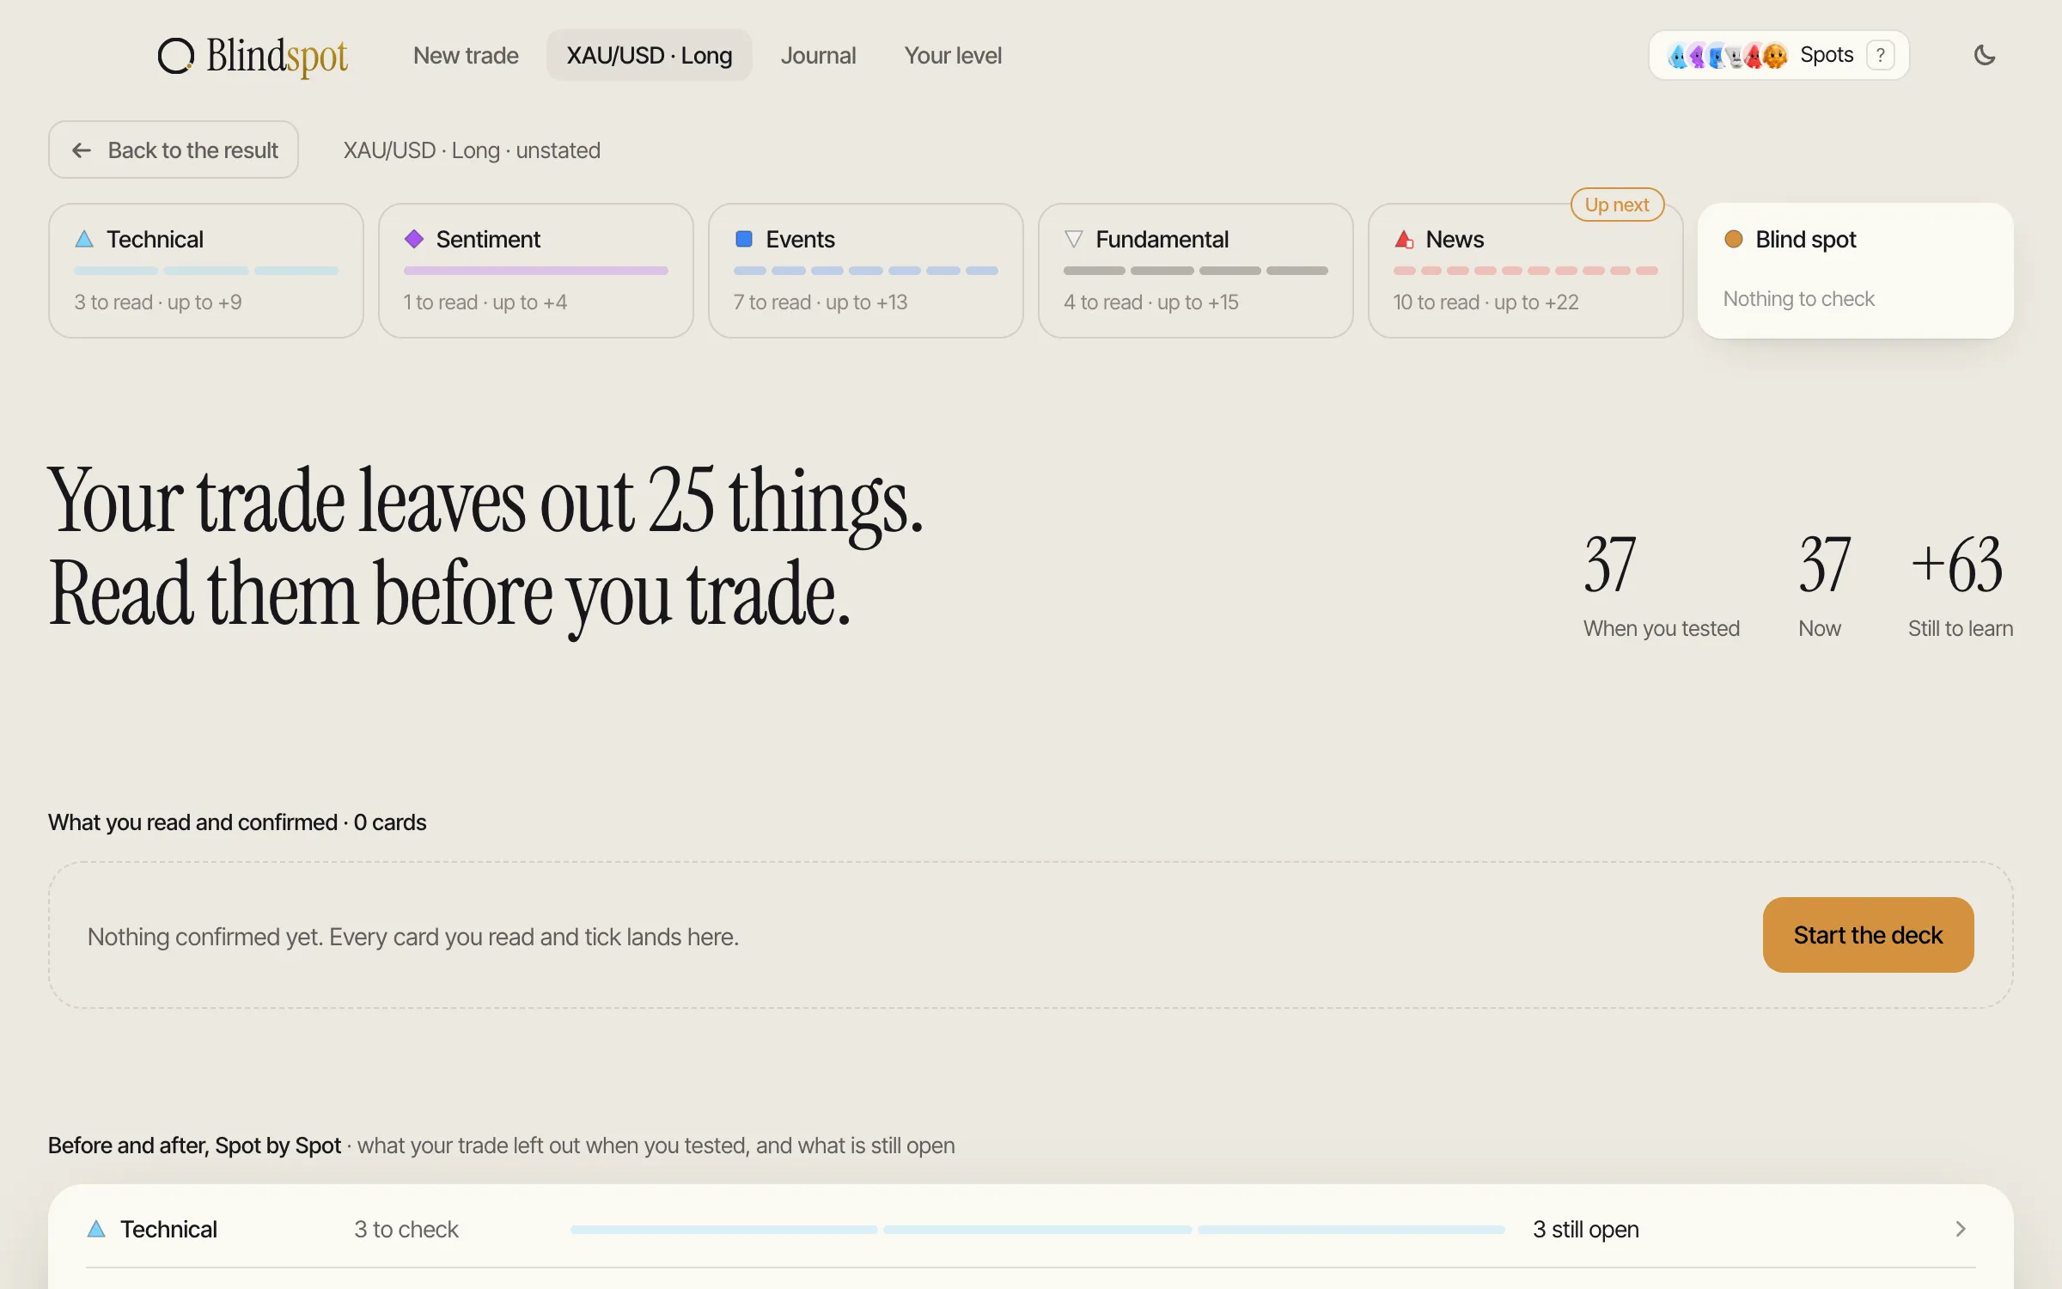Click the 'Now' score label
Viewport: 2062px width, 1289px height.
[x=1820, y=629]
